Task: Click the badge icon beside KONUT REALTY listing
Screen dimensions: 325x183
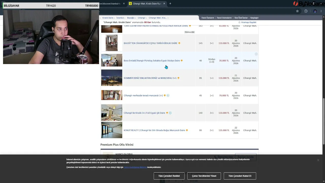Action: [x=187, y=130]
